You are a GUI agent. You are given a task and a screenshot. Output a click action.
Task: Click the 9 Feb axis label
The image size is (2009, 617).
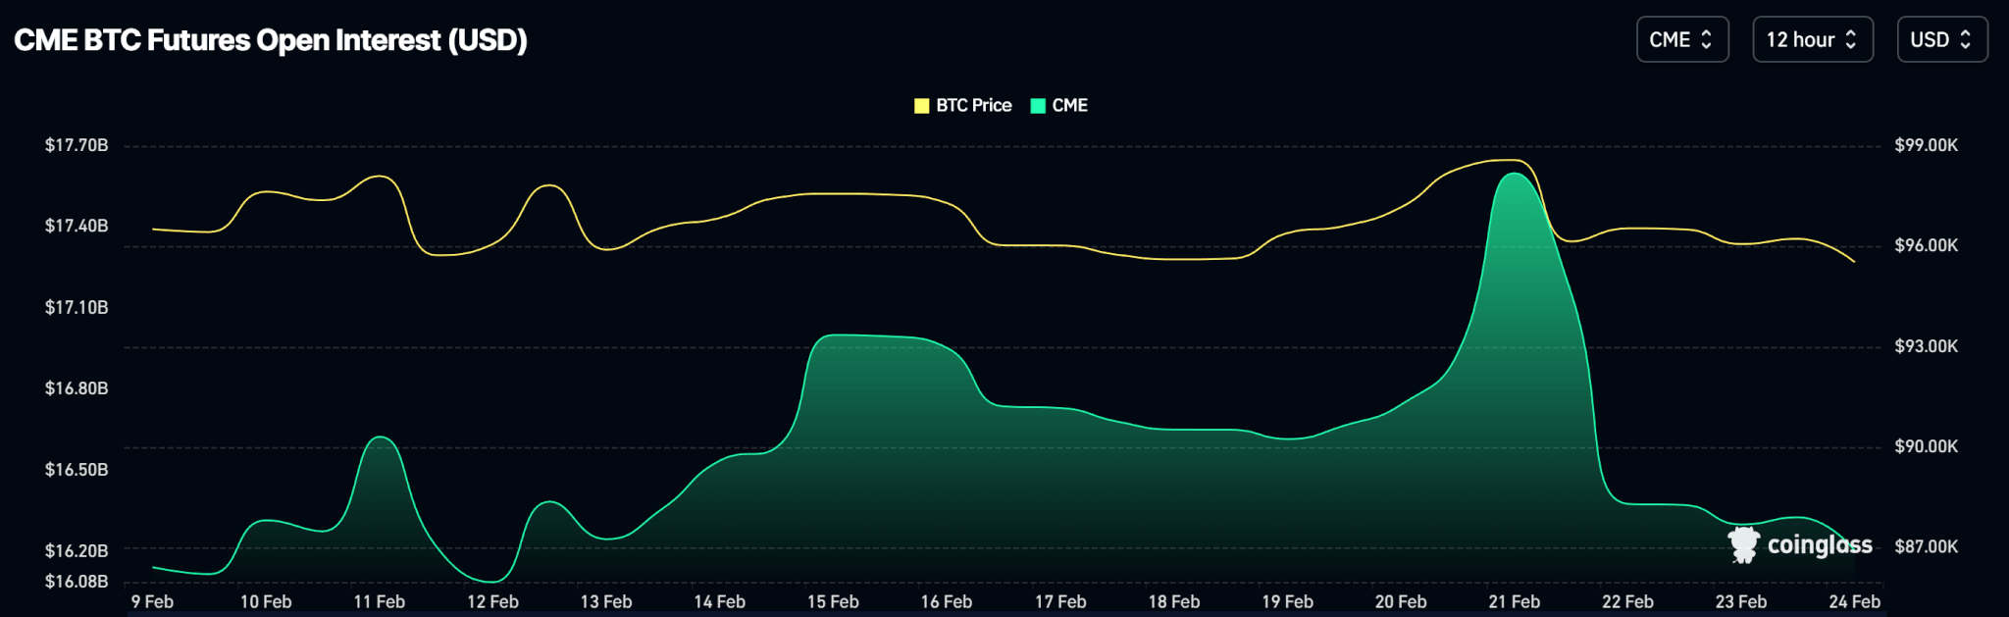[152, 601]
